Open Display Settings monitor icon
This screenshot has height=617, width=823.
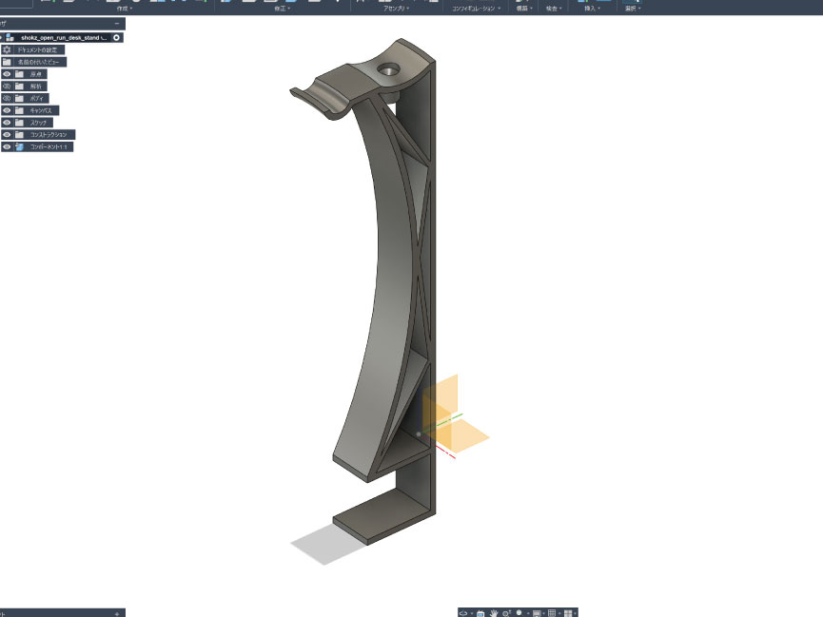pos(538,613)
